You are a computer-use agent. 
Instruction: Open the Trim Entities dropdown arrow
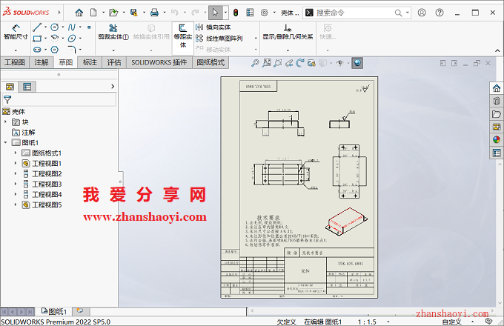coord(113,50)
